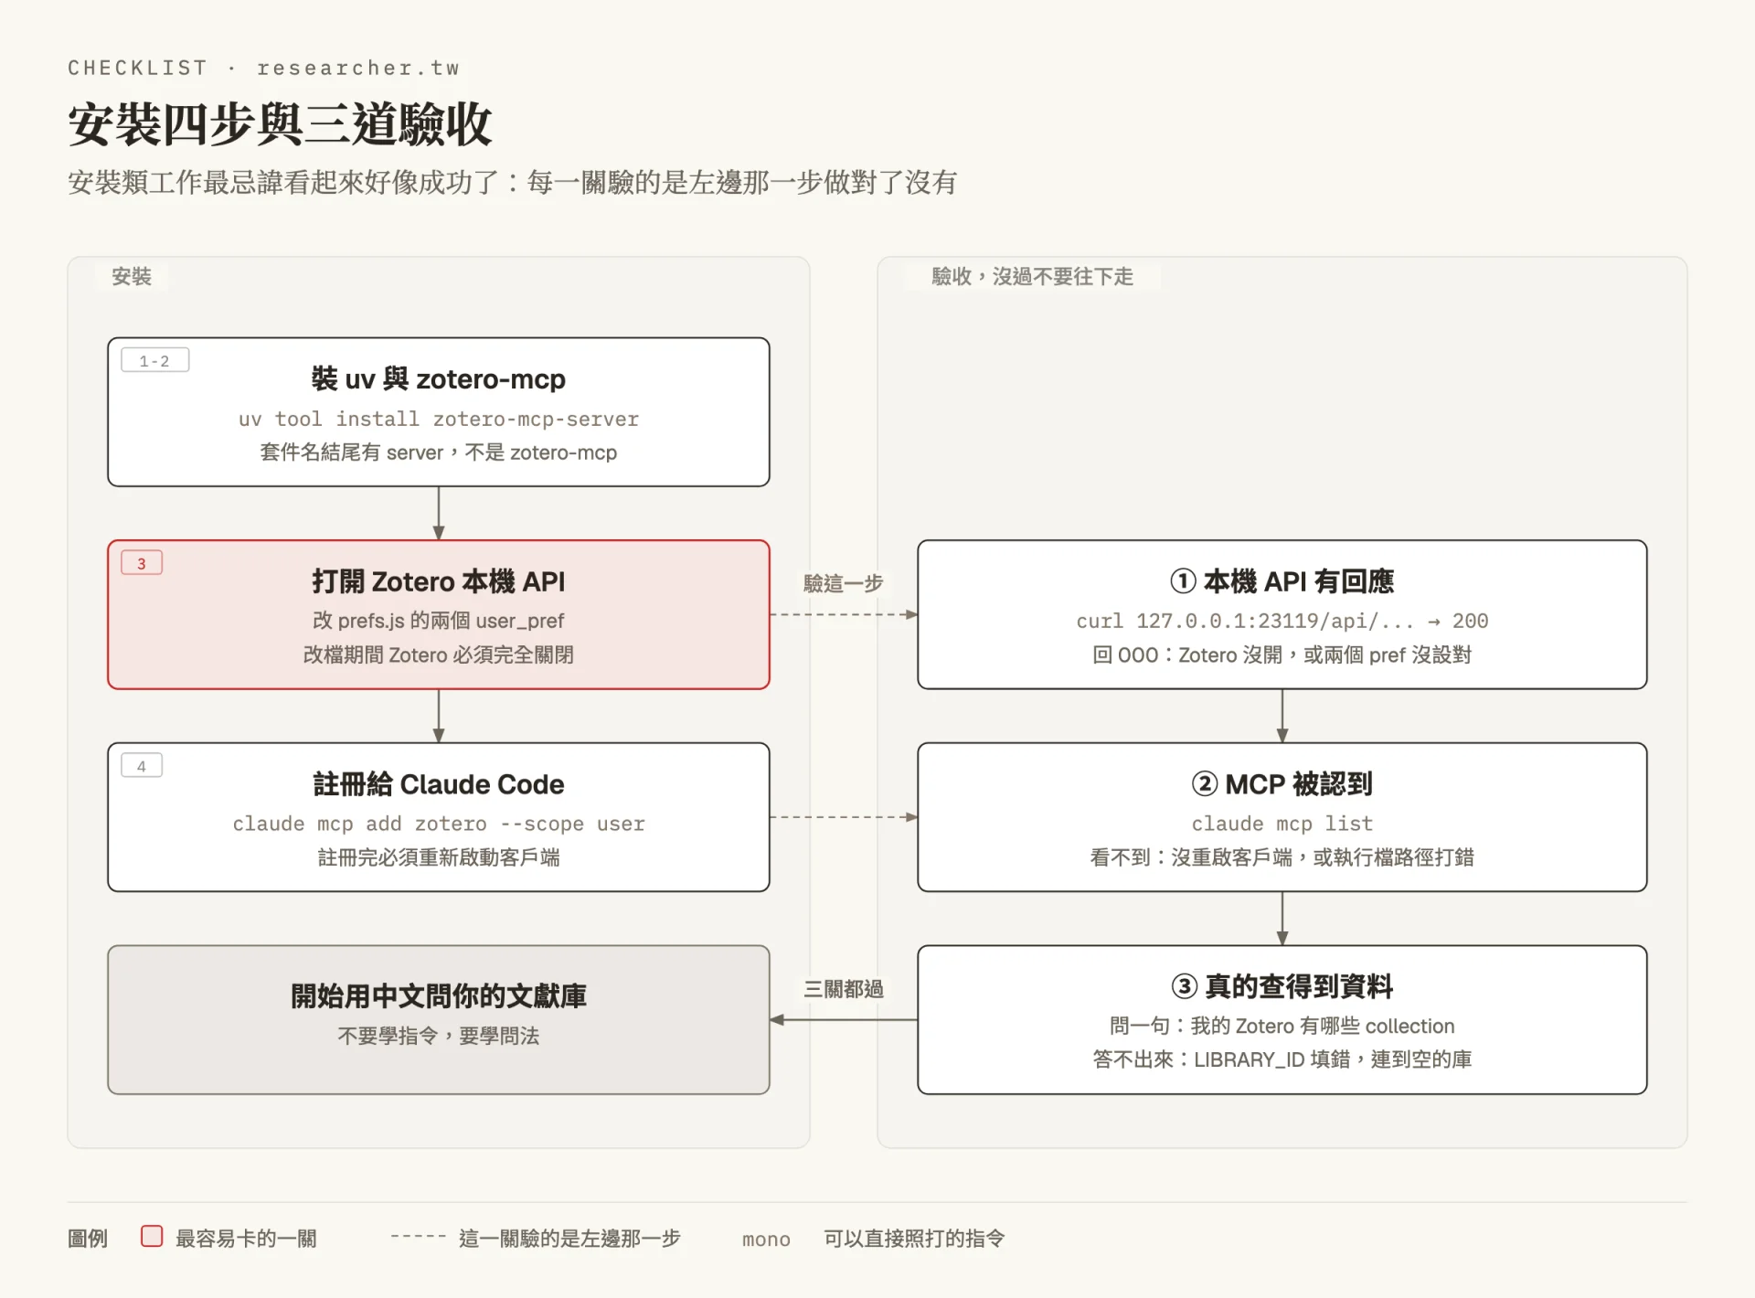Viewport: 1755px width, 1298px height.
Task: Select command claude mcp list
Action: click(x=1282, y=824)
